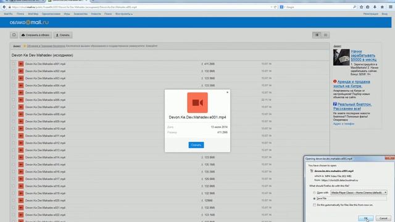Click the Firefox home icon
The height and width of the screenshot is (222, 395).
(382, 7)
